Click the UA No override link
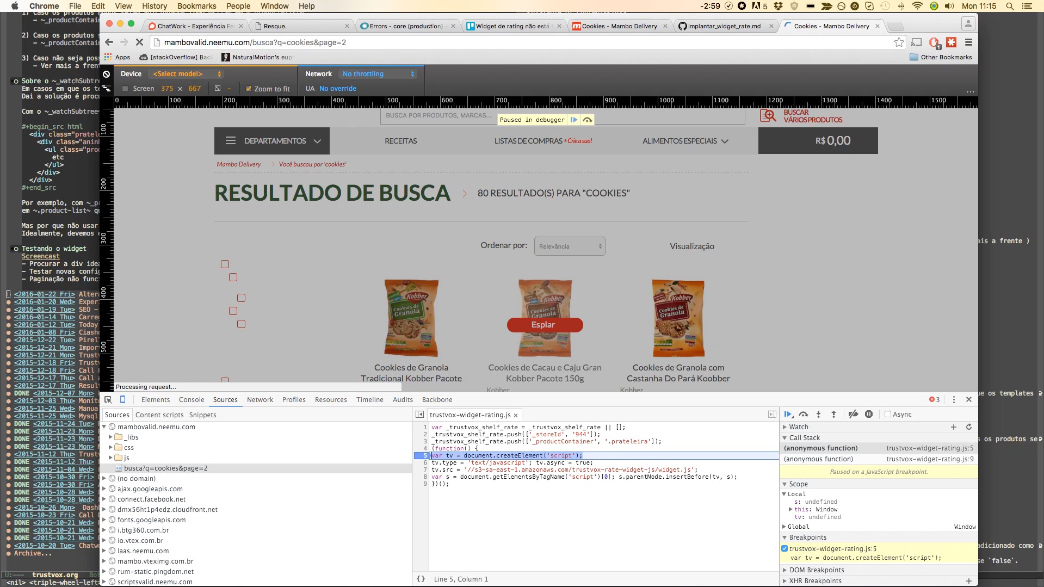The height and width of the screenshot is (587, 1044). pos(338,89)
